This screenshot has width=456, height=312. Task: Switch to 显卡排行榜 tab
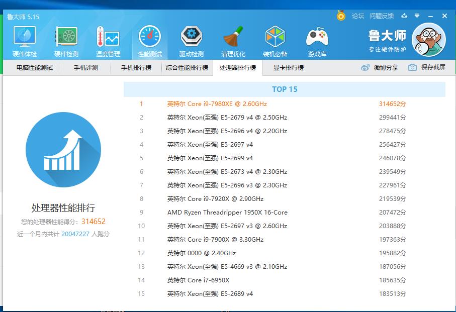coord(289,68)
